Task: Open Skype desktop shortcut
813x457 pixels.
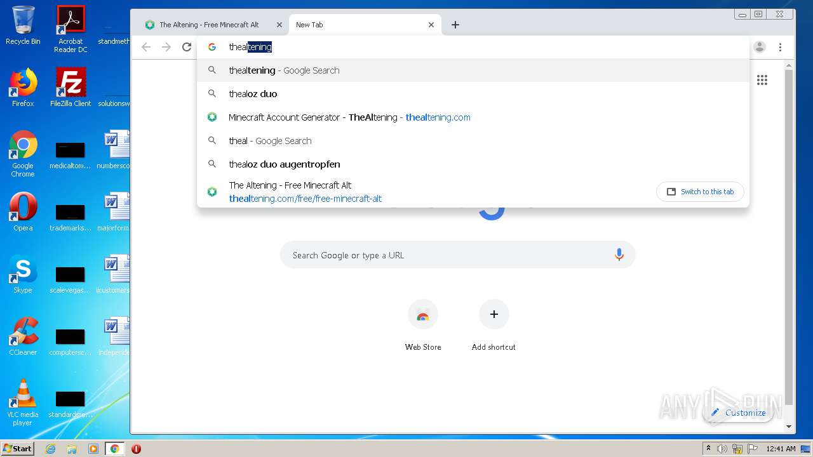Action: click(x=23, y=274)
